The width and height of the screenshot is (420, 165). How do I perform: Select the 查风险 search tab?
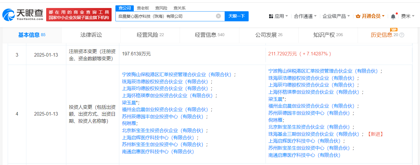(x=161, y=8)
